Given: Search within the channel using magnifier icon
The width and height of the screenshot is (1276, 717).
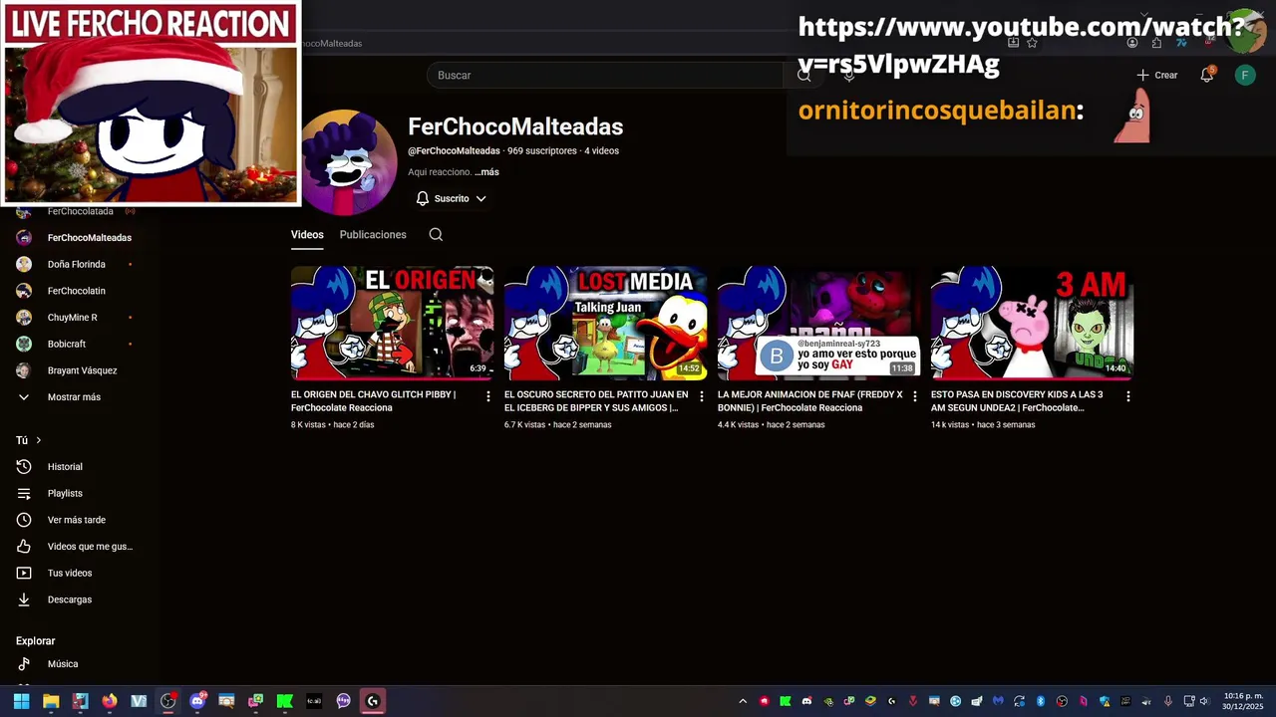Looking at the screenshot, I should (436, 235).
